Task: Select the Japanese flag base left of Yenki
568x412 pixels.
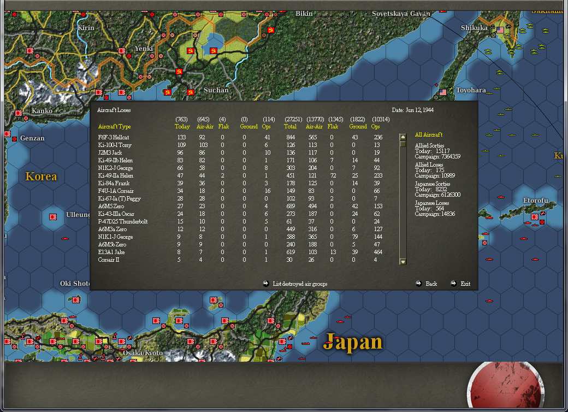Action: (122, 51)
